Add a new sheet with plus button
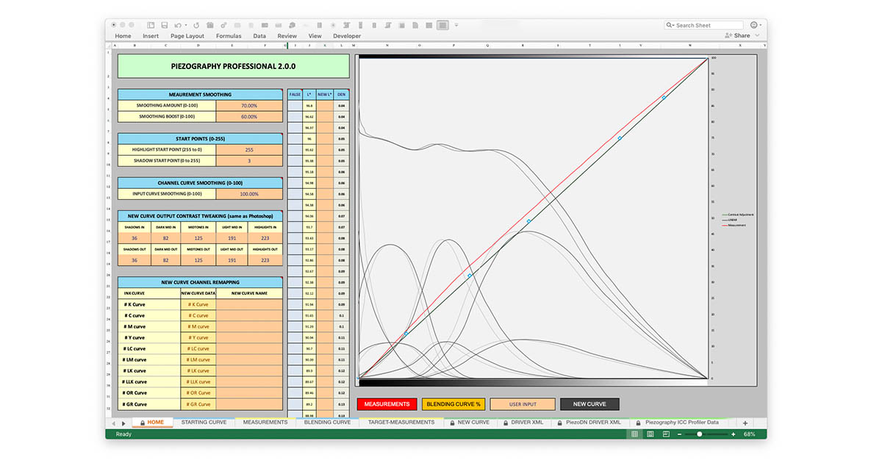882x463 pixels. pyautogui.click(x=745, y=423)
